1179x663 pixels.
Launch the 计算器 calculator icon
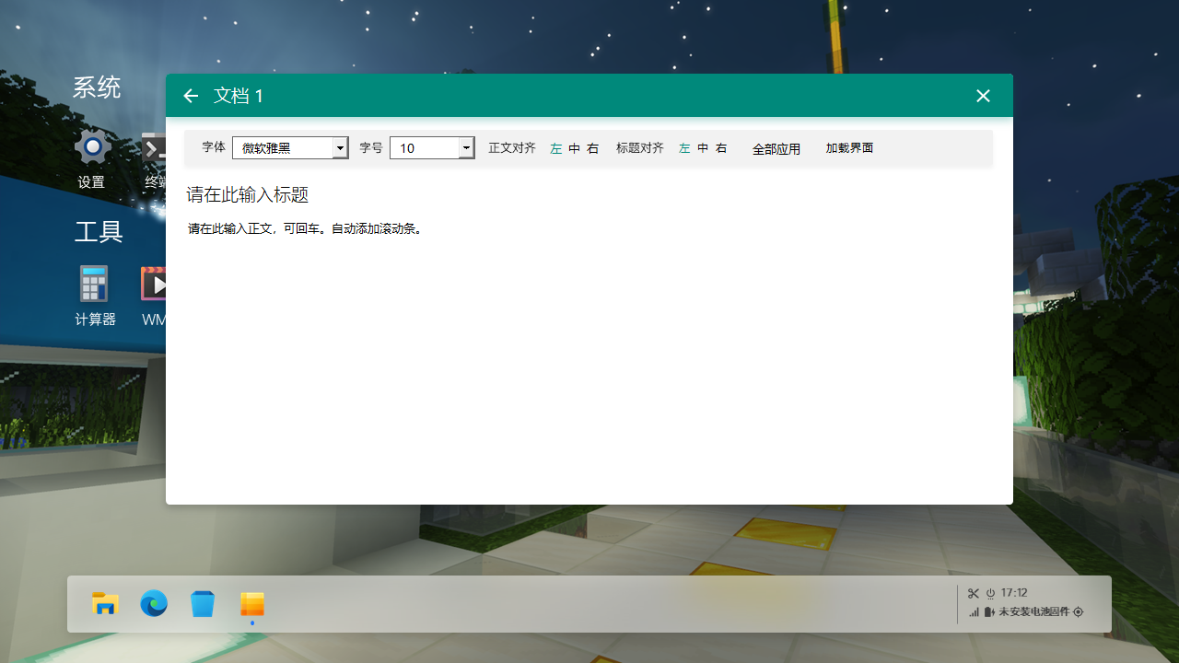[x=94, y=284]
